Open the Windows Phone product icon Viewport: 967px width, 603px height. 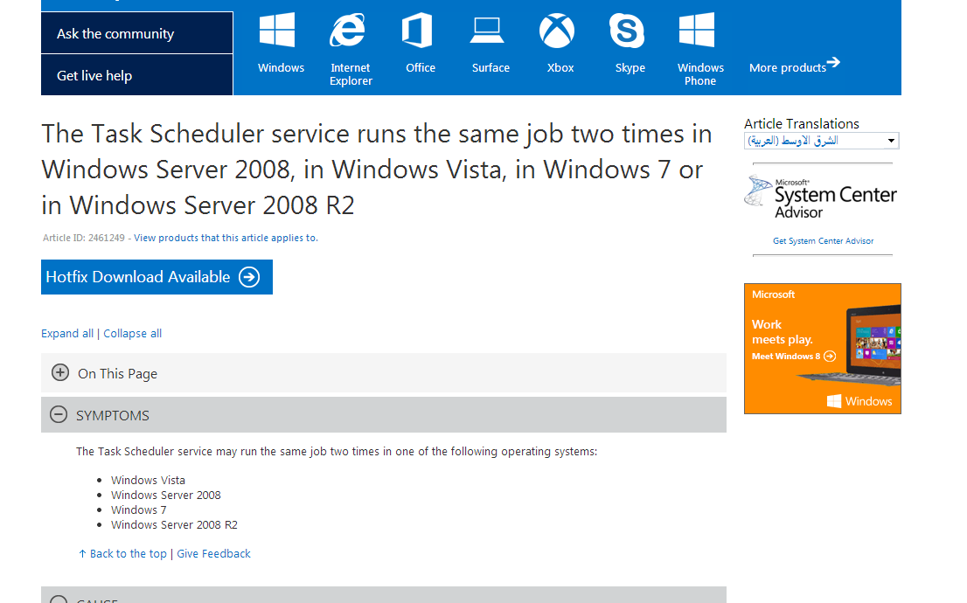click(x=697, y=31)
